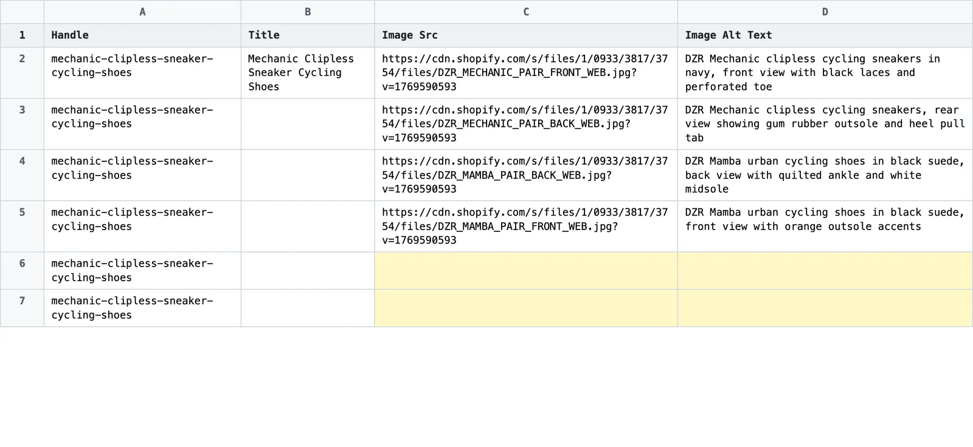Select row 7 via its row number

[22, 308]
